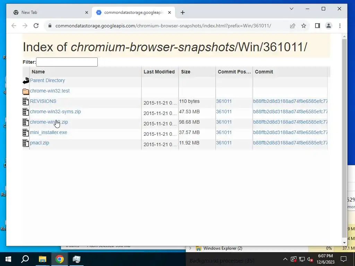355x266 pixels.
Task: Download chrome-win32-syms.zip
Action: pyautogui.click(x=55, y=112)
